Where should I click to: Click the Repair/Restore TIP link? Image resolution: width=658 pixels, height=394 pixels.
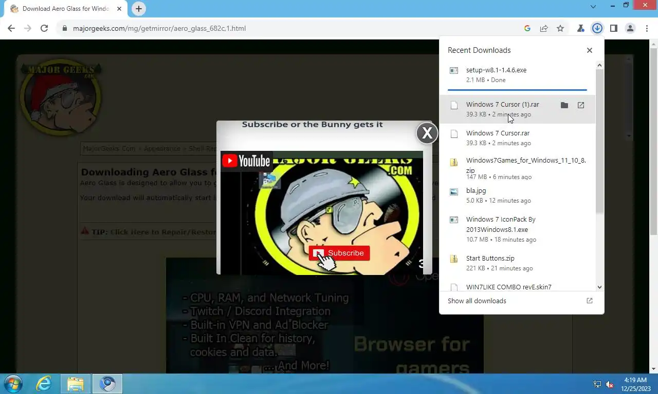click(x=163, y=232)
